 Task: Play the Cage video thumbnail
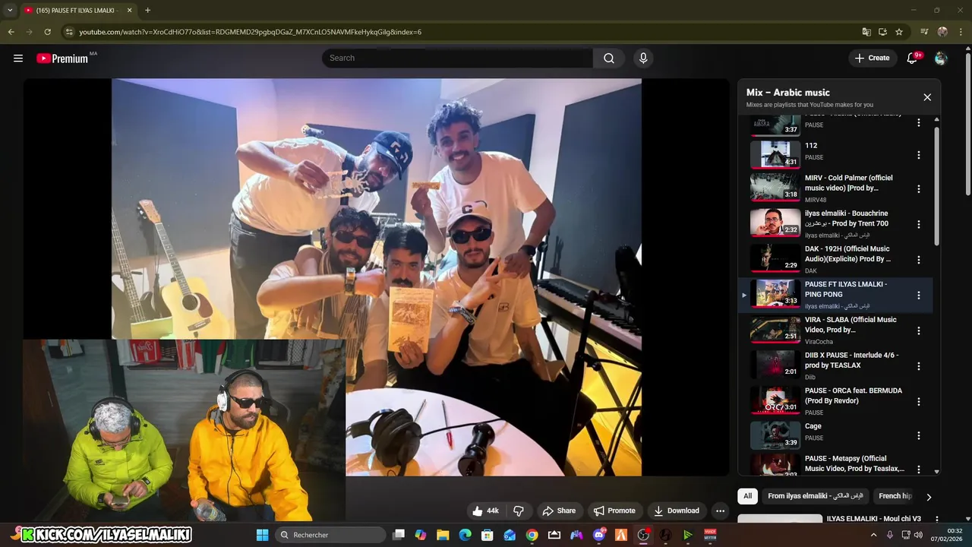click(x=775, y=435)
